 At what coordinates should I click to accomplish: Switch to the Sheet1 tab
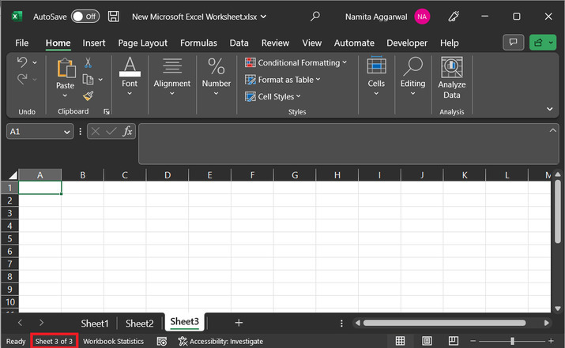click(95, 324)
